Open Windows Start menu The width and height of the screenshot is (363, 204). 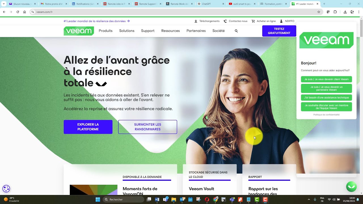click(x=98, y=199)
